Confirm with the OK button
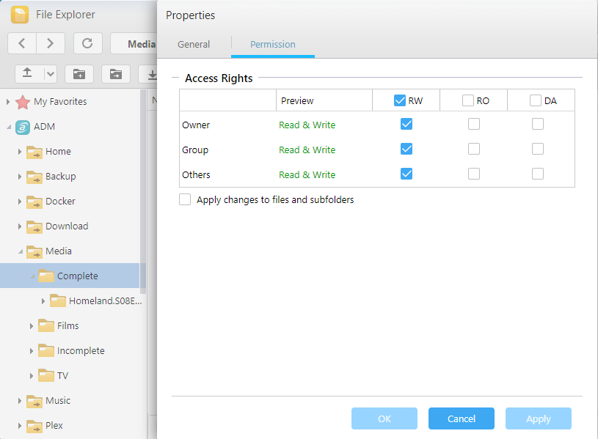Image resolution: width=598 pixels, height=439 pixels. coord(384,418)
